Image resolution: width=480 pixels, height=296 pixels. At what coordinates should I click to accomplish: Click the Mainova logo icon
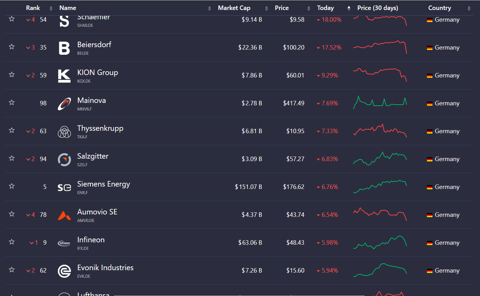pos(64,104)
